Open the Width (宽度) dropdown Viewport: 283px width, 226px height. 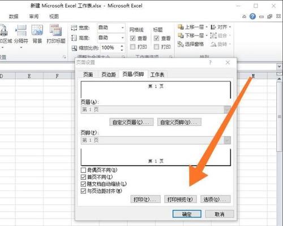[122, 28]
